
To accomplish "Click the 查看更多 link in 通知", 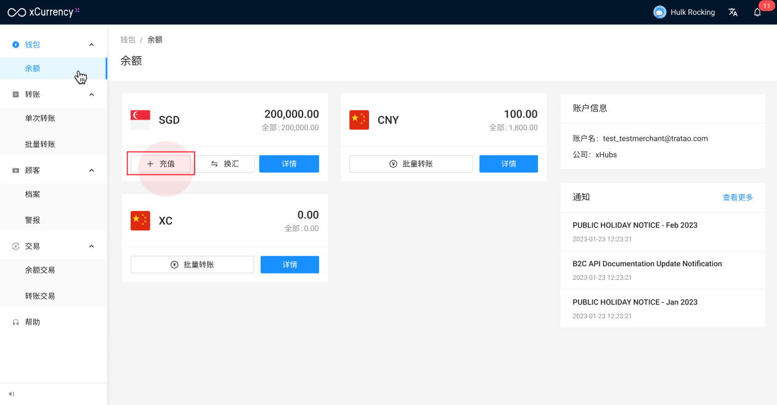I will 738,197.
